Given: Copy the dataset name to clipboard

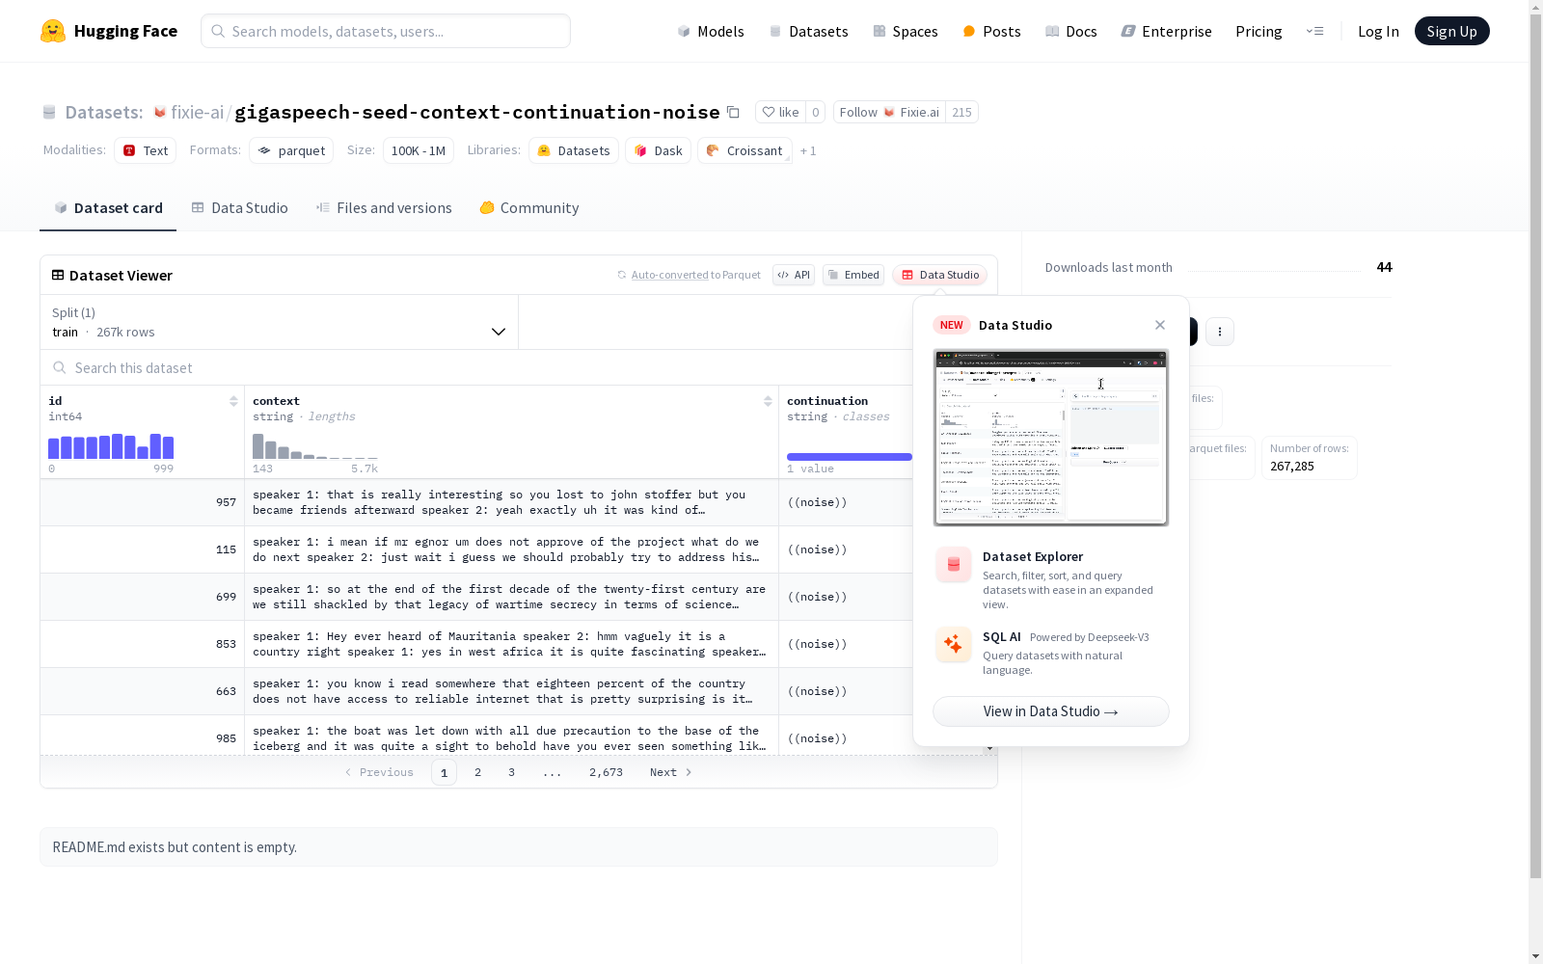Looking at the screenshot, I should pos(733,112).
